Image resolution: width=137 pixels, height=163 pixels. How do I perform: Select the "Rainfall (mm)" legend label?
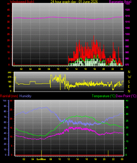point(9,96)
